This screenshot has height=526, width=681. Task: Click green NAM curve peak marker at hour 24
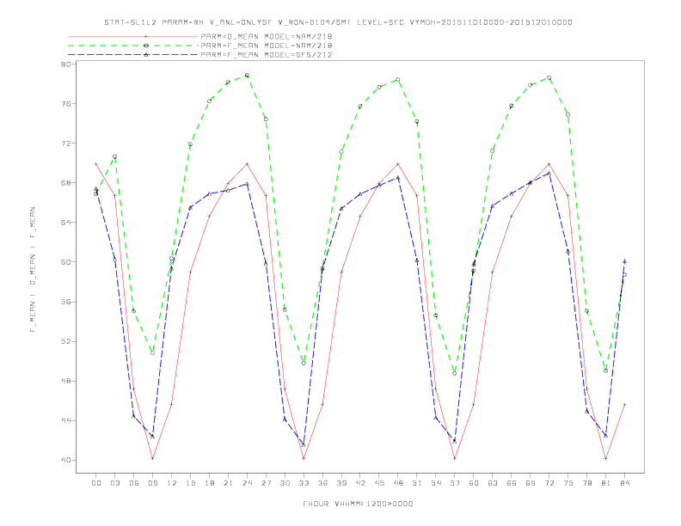click(x=247, y=75)
